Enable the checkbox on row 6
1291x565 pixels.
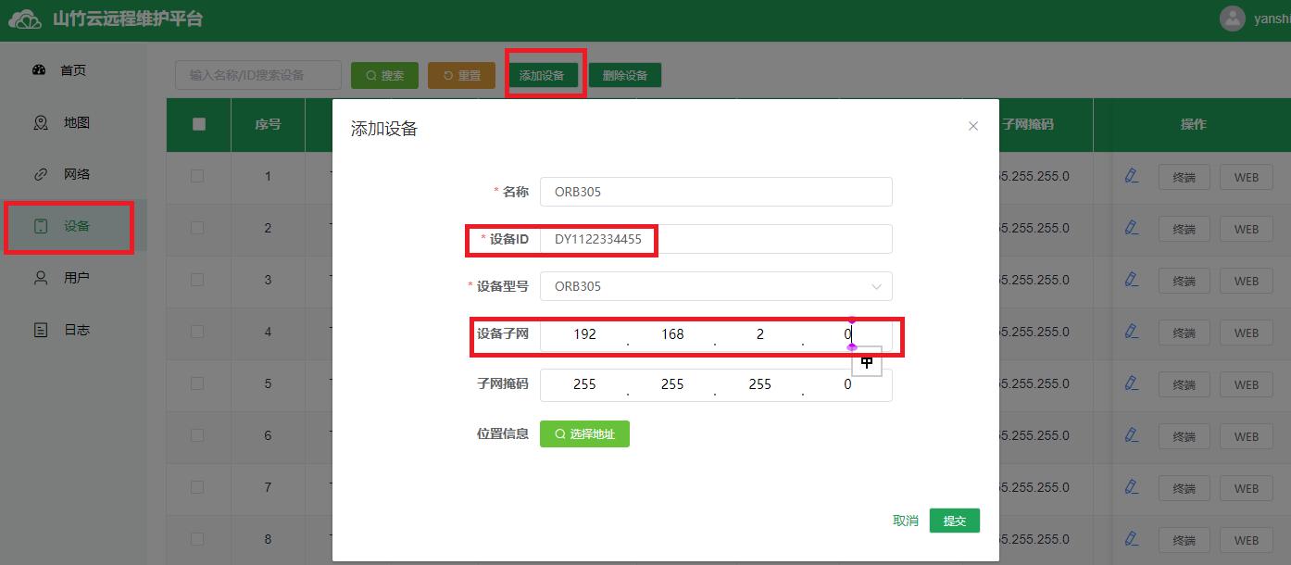[197, 435]
